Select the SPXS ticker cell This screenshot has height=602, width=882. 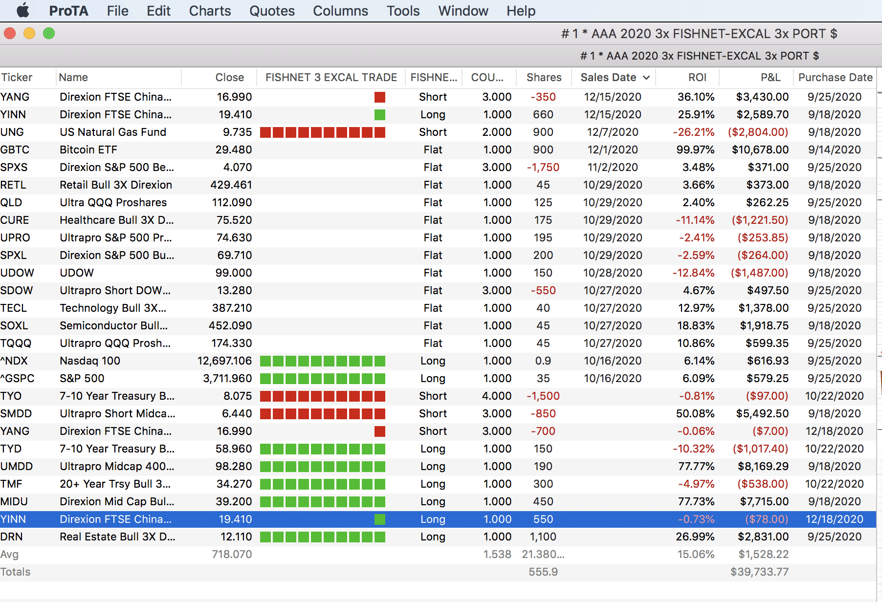[14, 167]
